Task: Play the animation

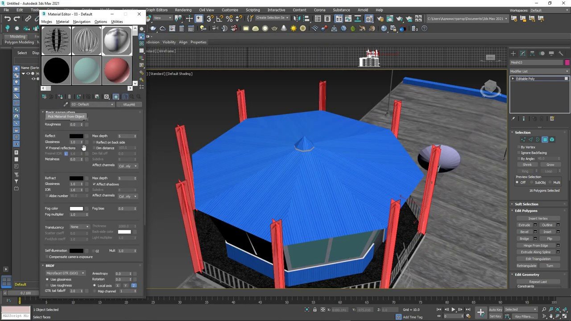Action: [x=453, y=310]
